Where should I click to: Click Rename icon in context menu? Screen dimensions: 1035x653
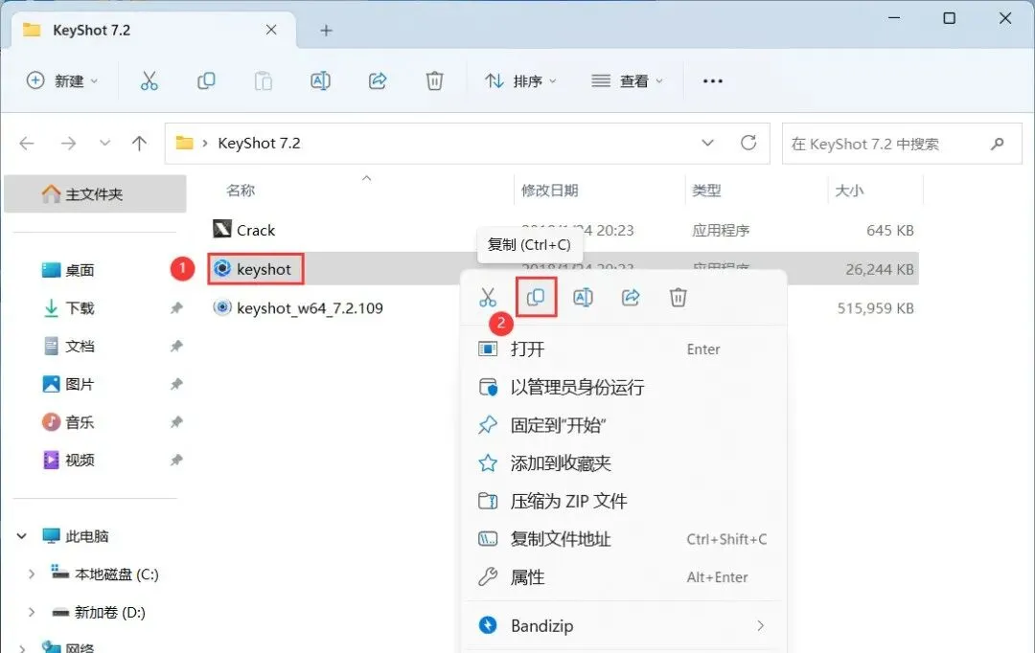(x=583, y=298)
